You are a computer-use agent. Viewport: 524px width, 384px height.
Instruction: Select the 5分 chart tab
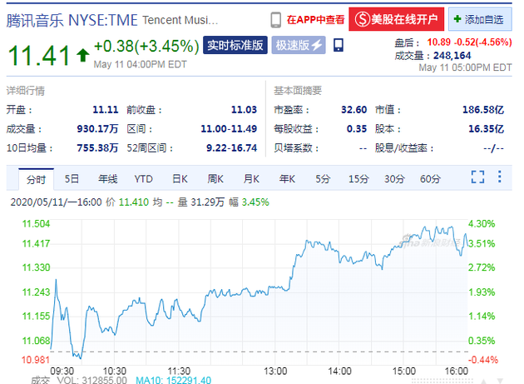[323, 179]
